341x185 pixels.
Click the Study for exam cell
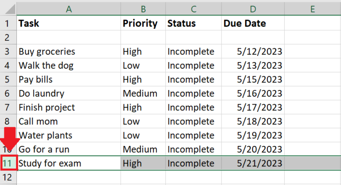pyautogui.click(x=68, y=163)
